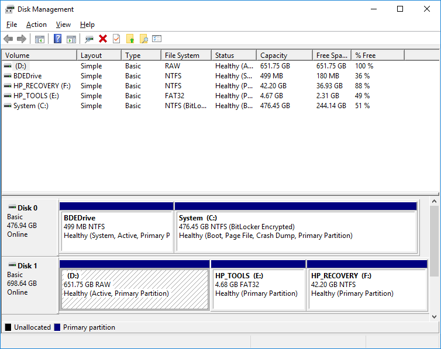This screenshot has width=441, height=349.
Task: Open the File menu
Action: pos(12,25)
